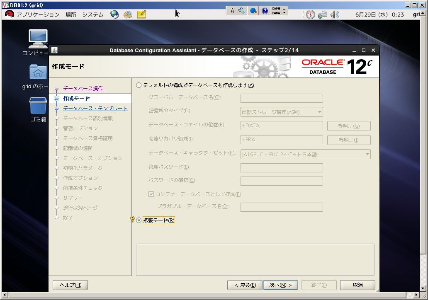
Task: Click the 管理パスワード field
Action: click(x=282, y=168)
